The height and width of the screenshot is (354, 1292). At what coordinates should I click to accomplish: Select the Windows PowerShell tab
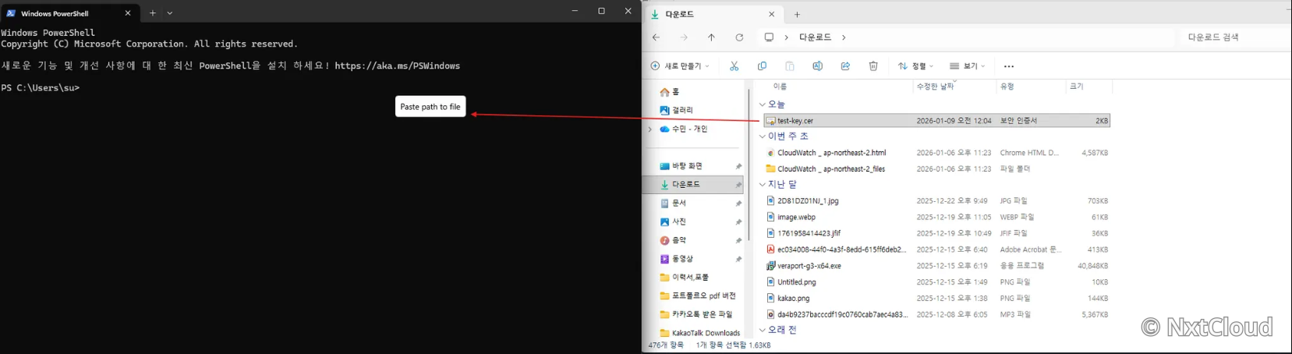pos(70,13)
